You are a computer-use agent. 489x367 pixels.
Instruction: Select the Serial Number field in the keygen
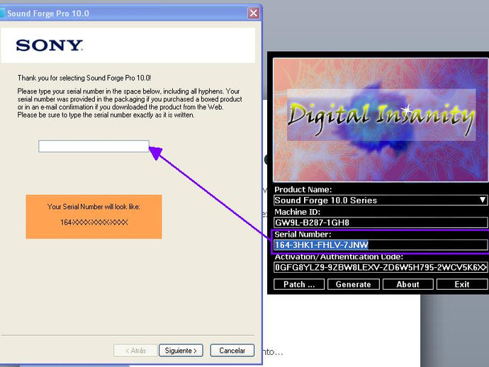(380, 244)
